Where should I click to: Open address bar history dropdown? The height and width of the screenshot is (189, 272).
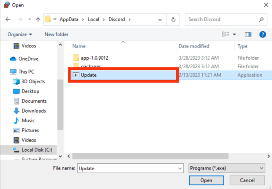[x=160, y=20]
